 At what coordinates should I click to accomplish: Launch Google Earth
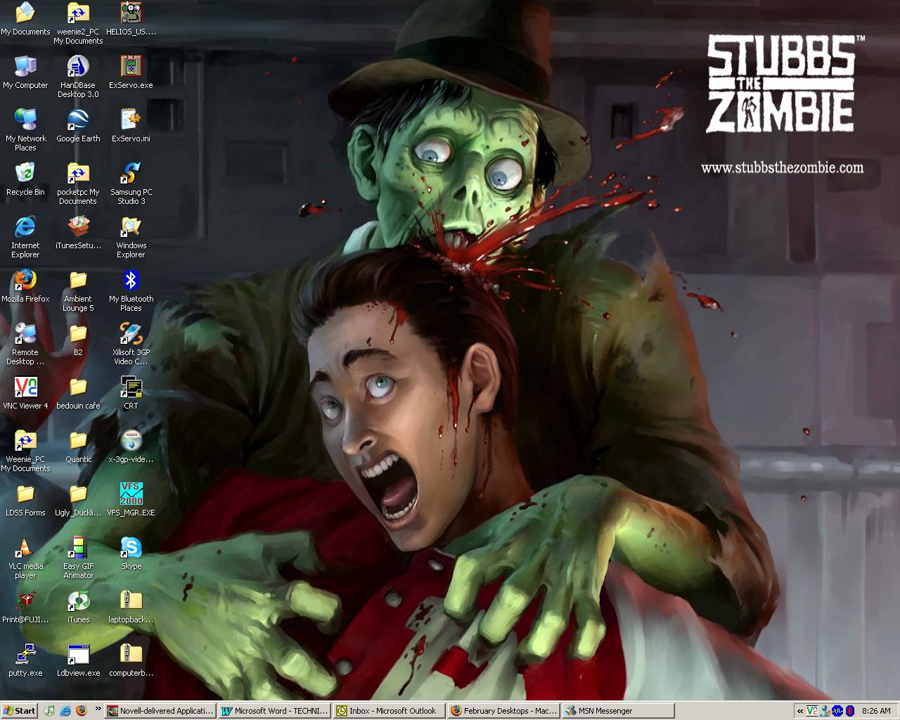pos(78,126)
